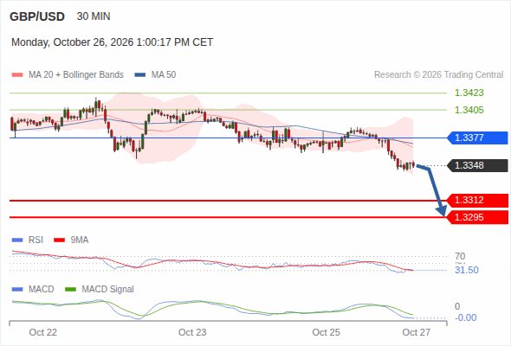Viewport: 511px width, 346px height.
Task: Click the 9MA legend label
Action: 80,240
